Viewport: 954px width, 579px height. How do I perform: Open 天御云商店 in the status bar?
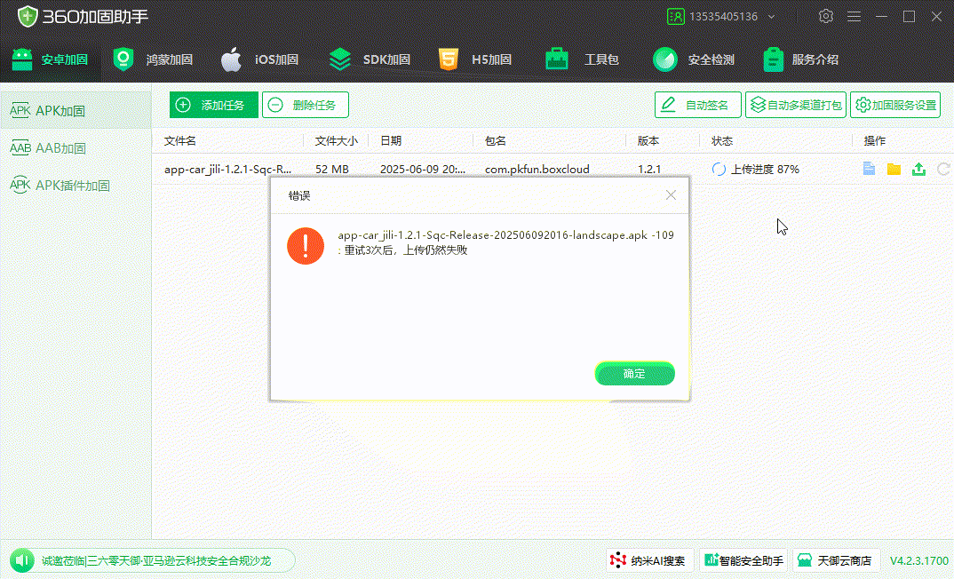(x=835, y=560)
